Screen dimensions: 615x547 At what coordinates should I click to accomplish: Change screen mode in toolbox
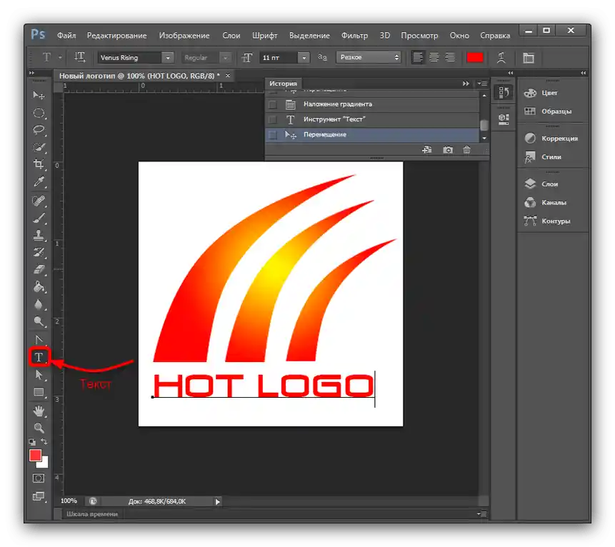pos(39,496)
